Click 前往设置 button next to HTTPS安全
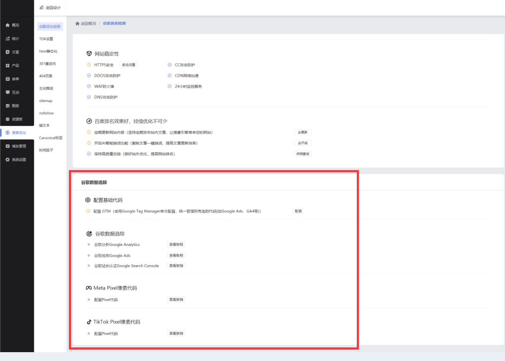Image resolution: width=505 pixels, height=361 pixels. (x=129, y=65)
